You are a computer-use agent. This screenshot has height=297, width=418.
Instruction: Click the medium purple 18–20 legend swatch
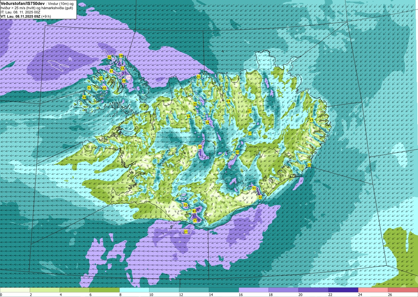click(284, 290)
